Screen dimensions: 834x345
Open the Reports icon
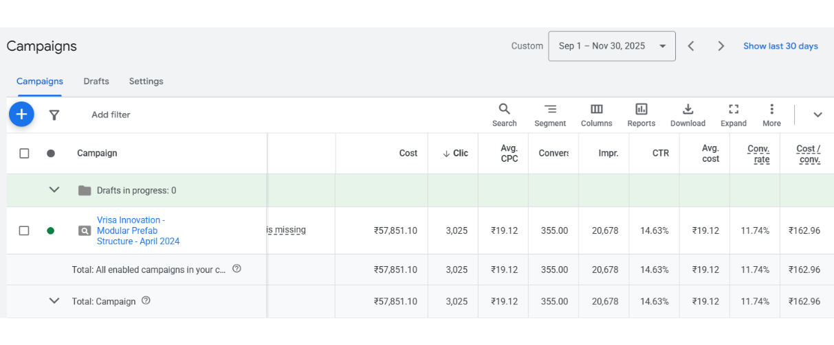point(641,115)
